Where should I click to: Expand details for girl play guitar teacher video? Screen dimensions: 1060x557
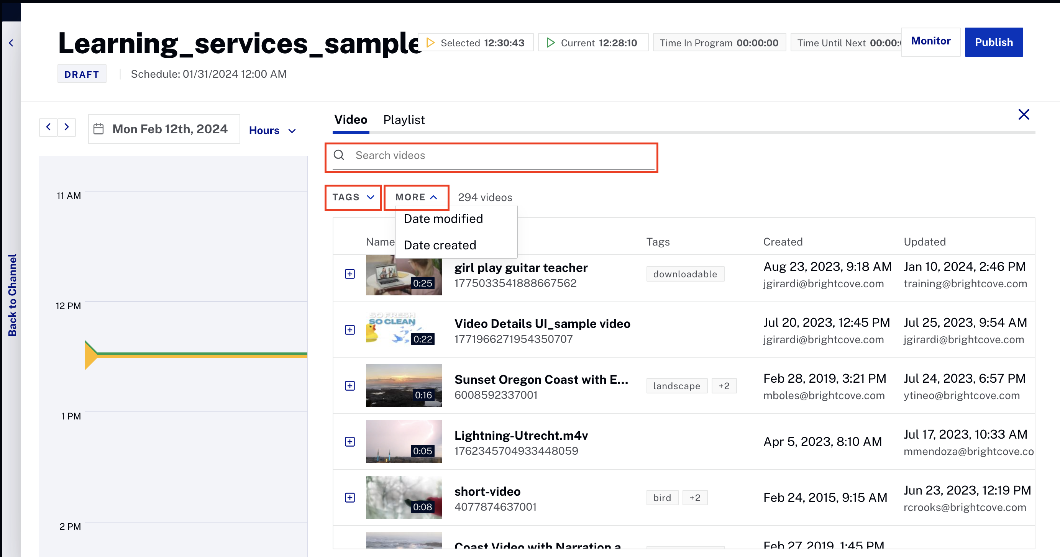(350, 274)
